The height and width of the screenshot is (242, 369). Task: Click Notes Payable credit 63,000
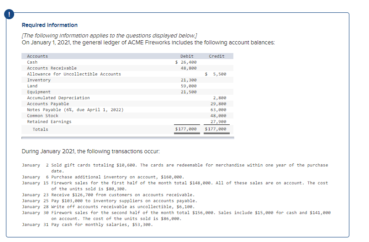pos(218,110)
